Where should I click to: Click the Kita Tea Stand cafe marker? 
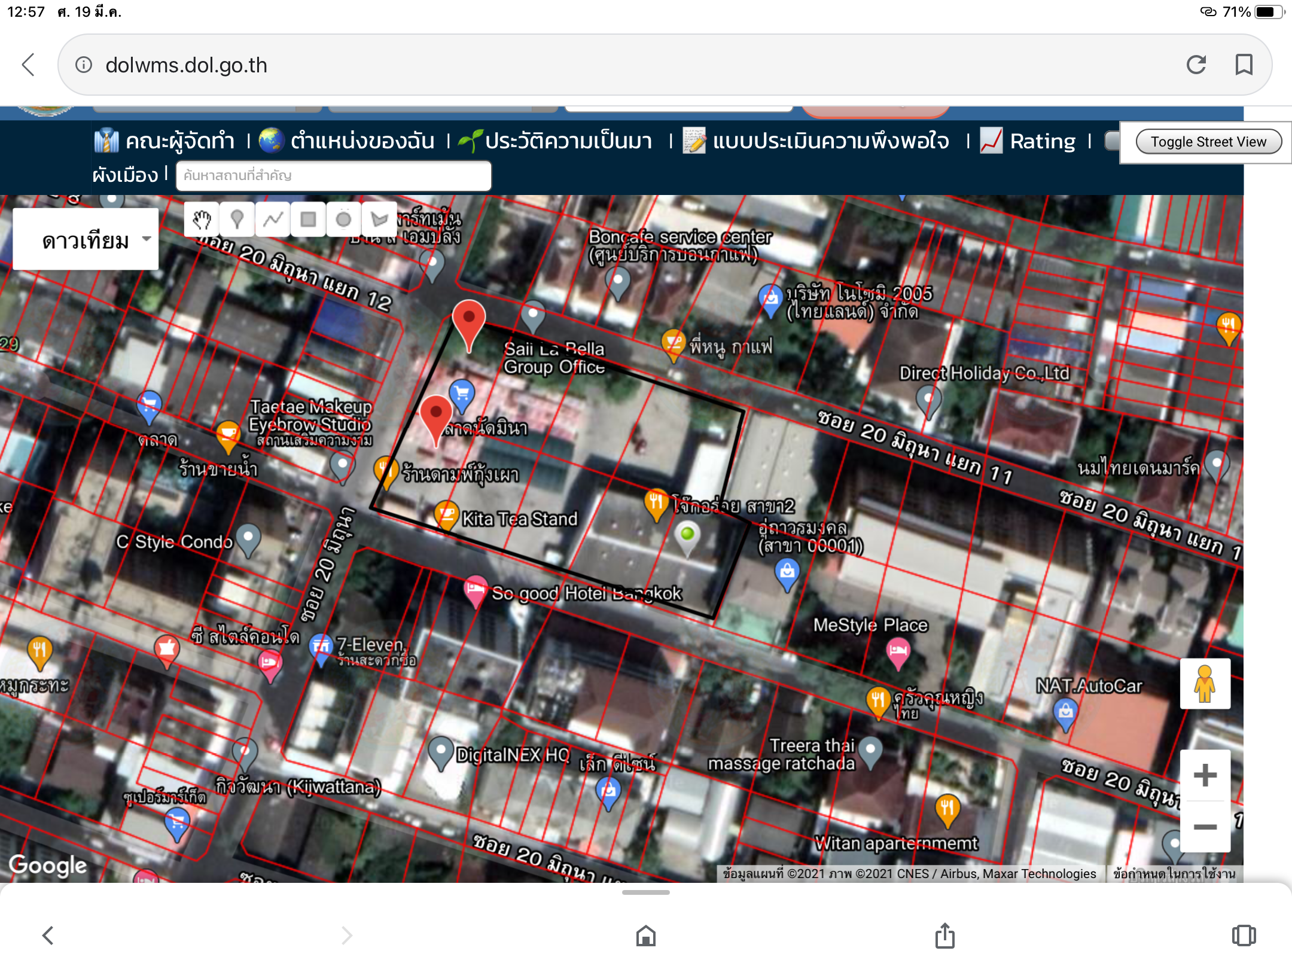(x=446, y=516)
